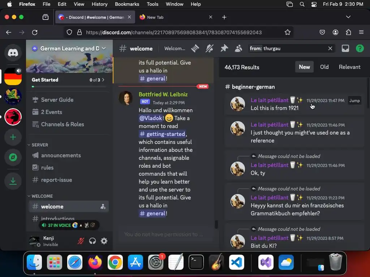This screenshot has height=277, width=370.
Task: Clear the search with X icon
Action: click(330, 49)
